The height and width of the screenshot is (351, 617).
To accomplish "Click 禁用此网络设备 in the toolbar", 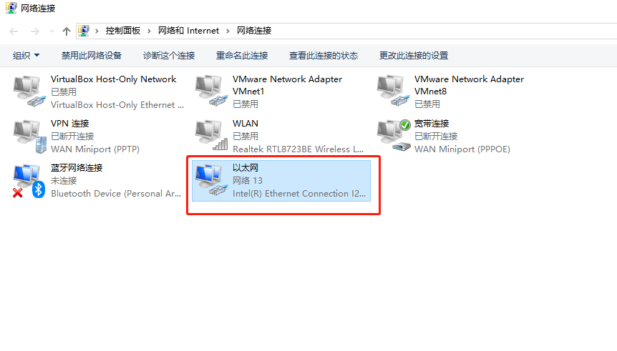I will point(92,56).
